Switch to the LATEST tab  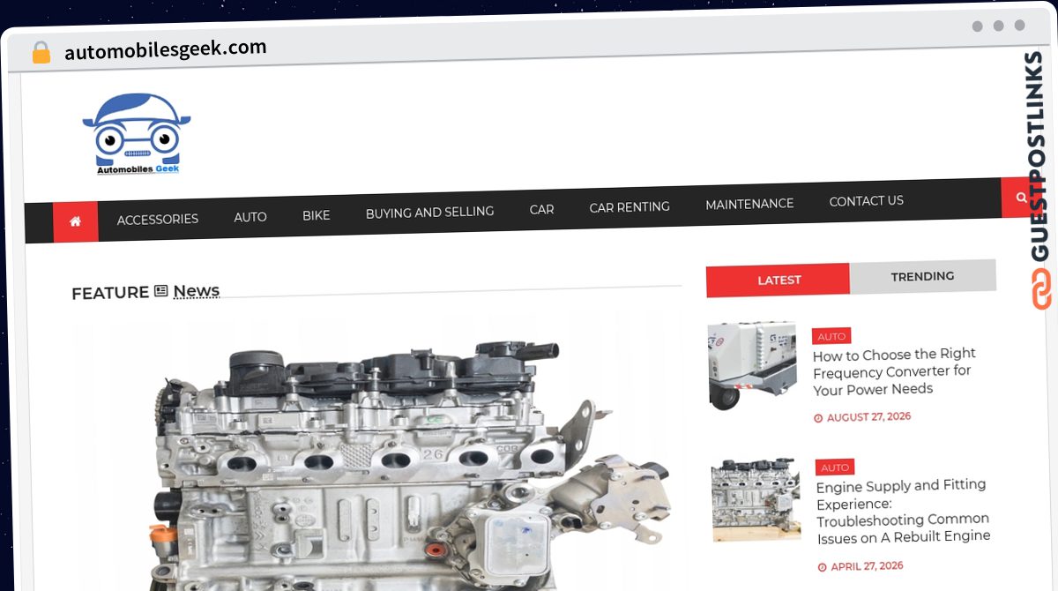[x=779, y=280]
